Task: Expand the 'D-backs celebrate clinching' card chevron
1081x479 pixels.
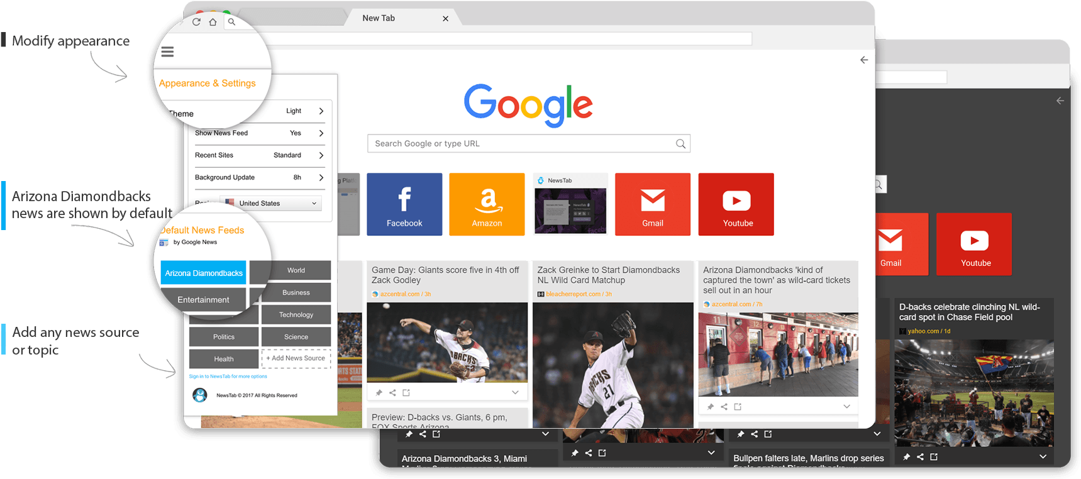Action: pos(1043,457)
